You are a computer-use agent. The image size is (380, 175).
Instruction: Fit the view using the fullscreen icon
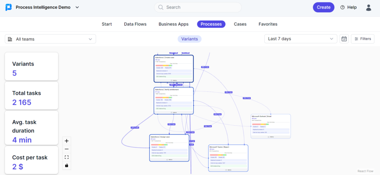coord(67,157)
